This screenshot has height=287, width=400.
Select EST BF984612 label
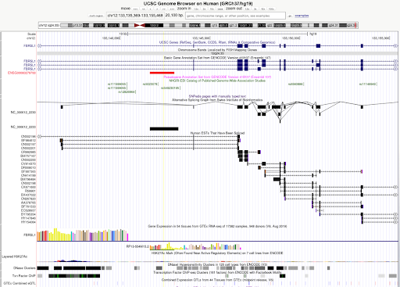pyautogui.click(x=28, y=141)
